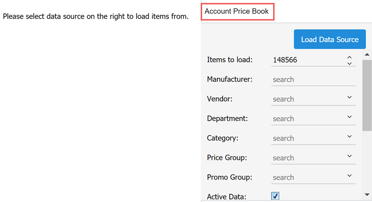
Task: Click the Promo Group search field
Action: click(308, 178)
